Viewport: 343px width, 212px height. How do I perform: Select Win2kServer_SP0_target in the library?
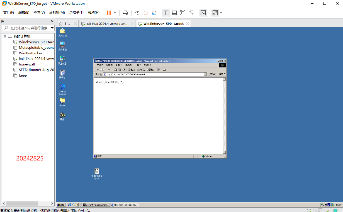pos(34,42)
